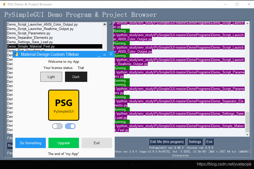The width and height of the screenshot is (254, 169).
Task: Select Demo_Script_Parameters.py in the file list
Action: click(54, 33)
